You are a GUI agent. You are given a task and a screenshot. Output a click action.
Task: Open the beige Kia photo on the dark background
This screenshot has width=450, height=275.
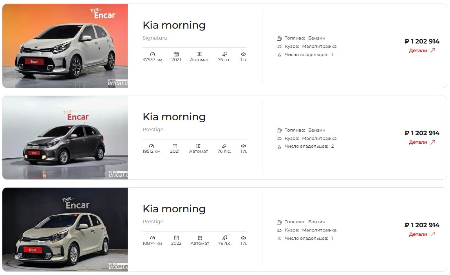[65, 230]
